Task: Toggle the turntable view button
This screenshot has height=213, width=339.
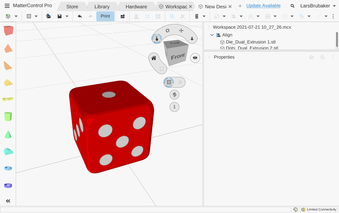Action: click(195, 58)
